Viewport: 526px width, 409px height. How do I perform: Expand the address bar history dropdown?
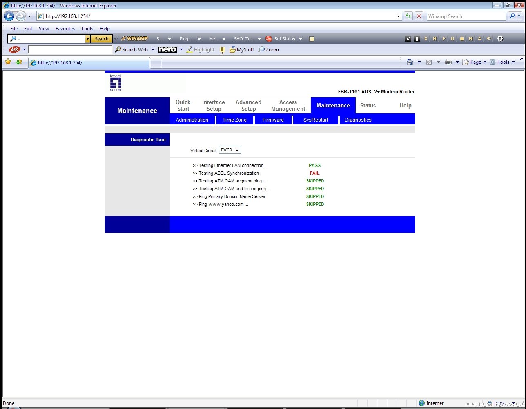point(399,16)
